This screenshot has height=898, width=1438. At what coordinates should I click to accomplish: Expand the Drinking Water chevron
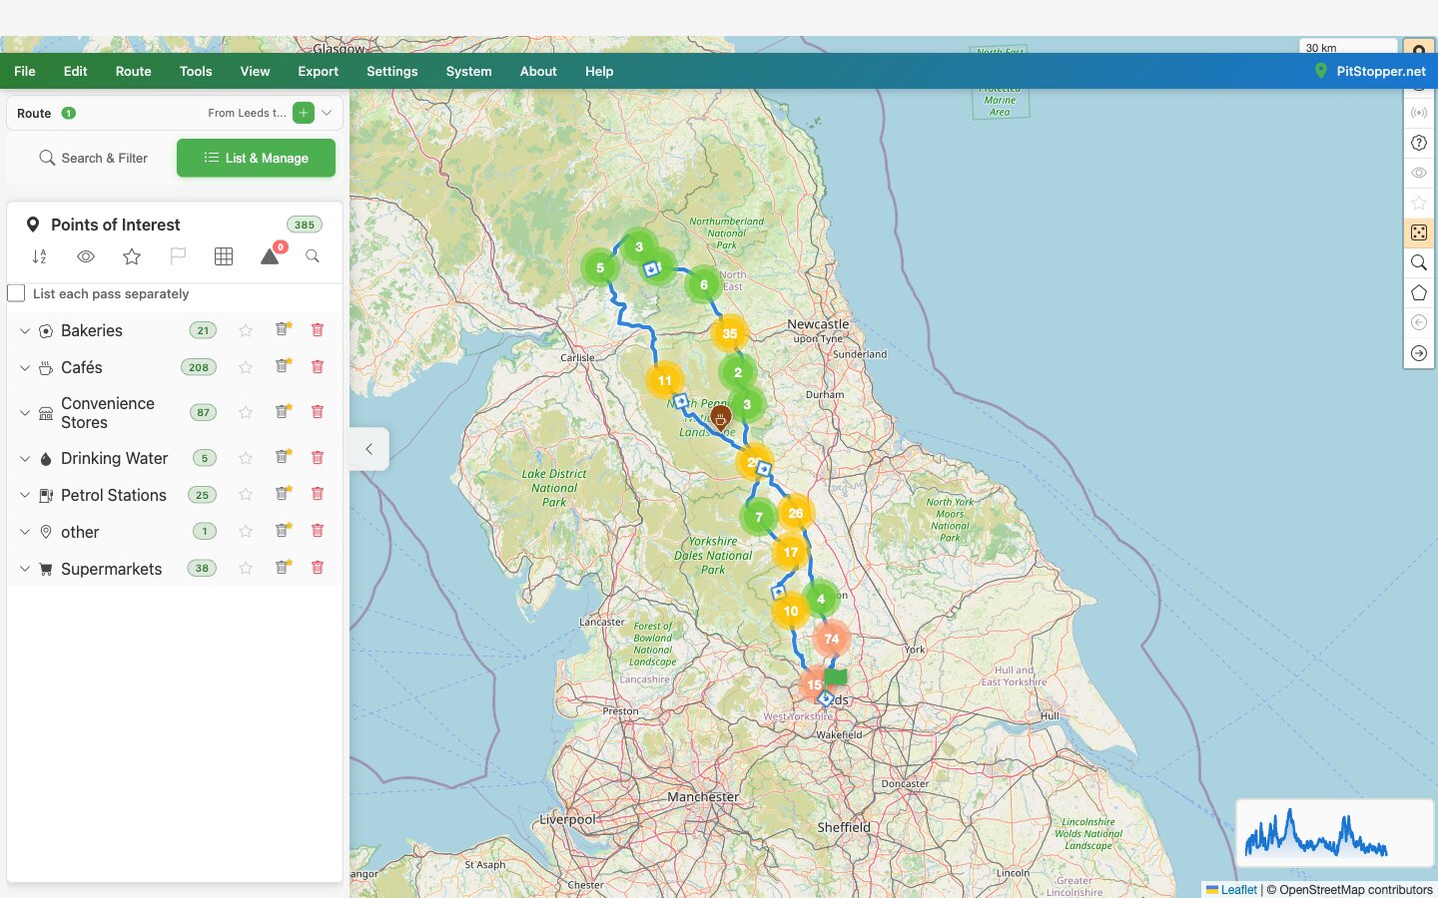25,458
